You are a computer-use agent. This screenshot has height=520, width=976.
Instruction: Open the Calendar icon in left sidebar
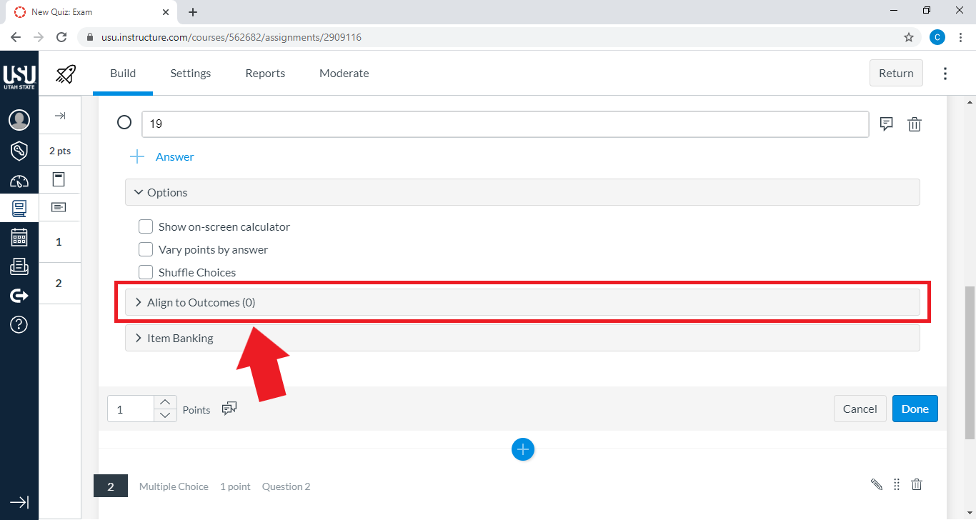[x=19, y=237]
